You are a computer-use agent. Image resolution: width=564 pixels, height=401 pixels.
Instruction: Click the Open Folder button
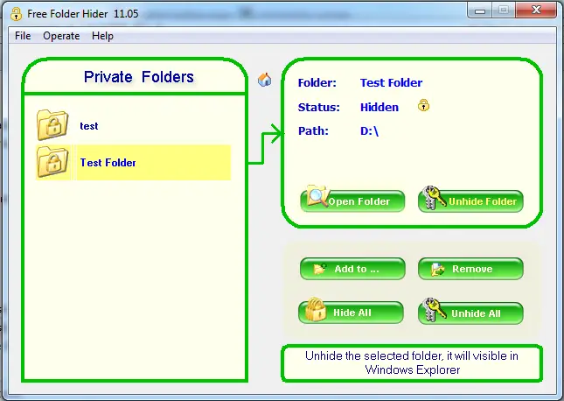pos(352,201)
